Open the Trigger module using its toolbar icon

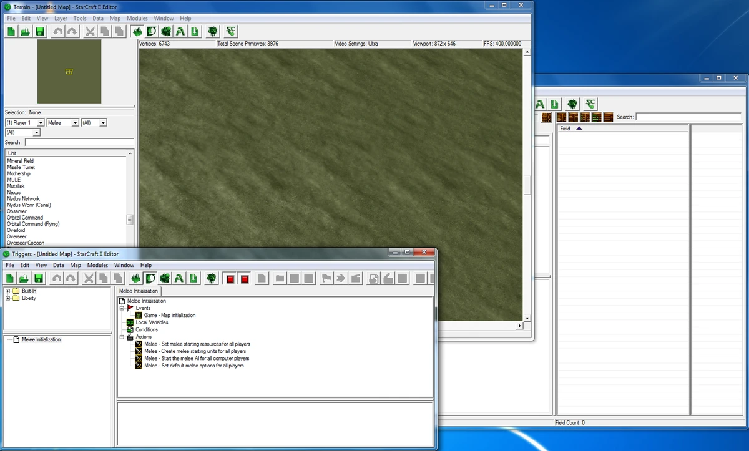[x=151, y=31]
